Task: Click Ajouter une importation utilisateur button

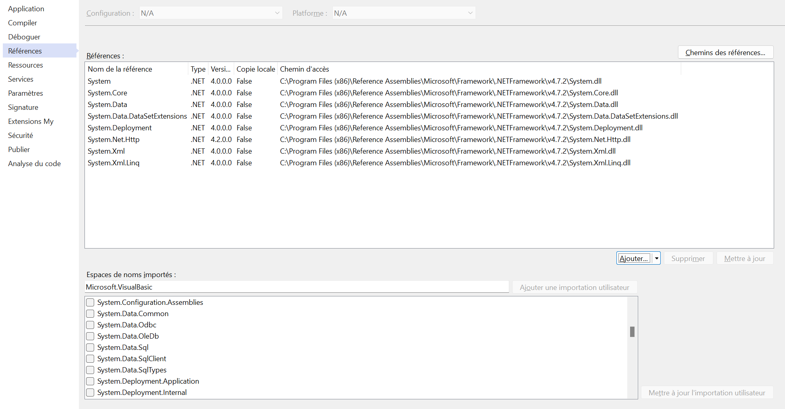Action: click(575, 287)
